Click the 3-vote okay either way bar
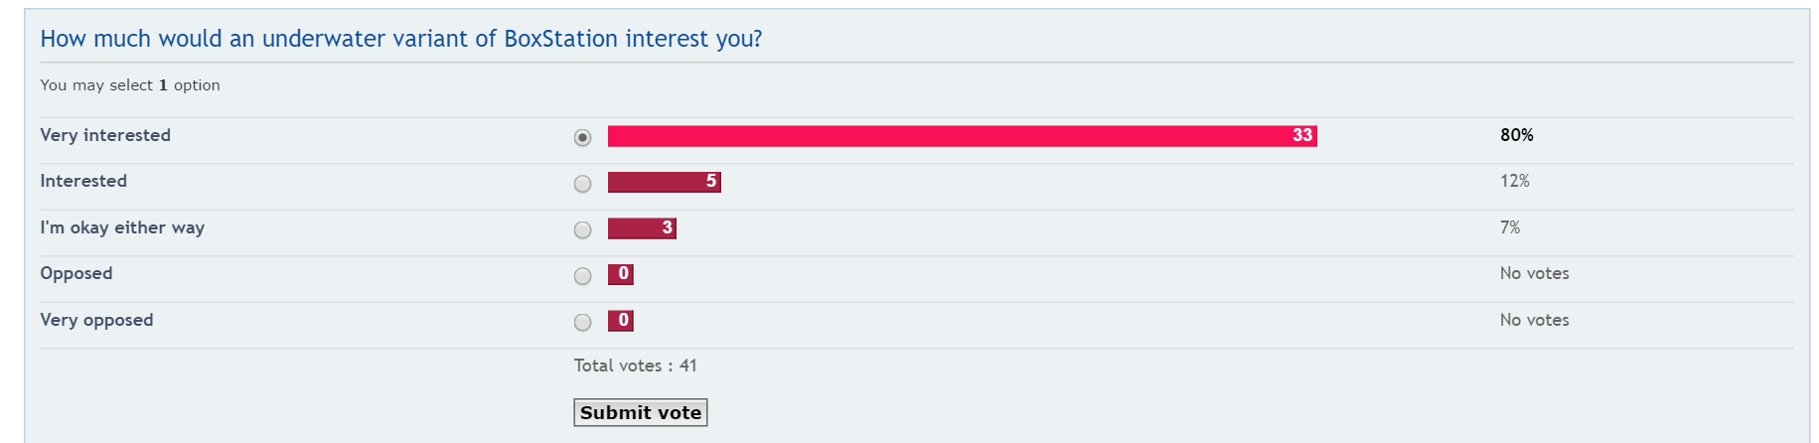This screenshot has height=443, width=1819. (642, 228)
